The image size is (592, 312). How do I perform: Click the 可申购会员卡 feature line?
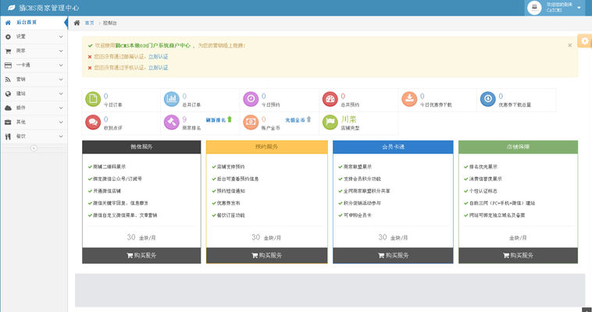[x=355, y=215]
